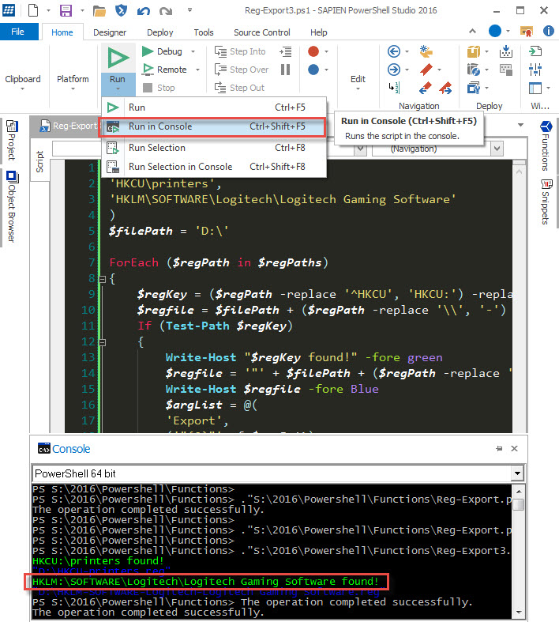559x622 pixels.
Task: Select Run in Console menu entry
Action: click(214, 126)
